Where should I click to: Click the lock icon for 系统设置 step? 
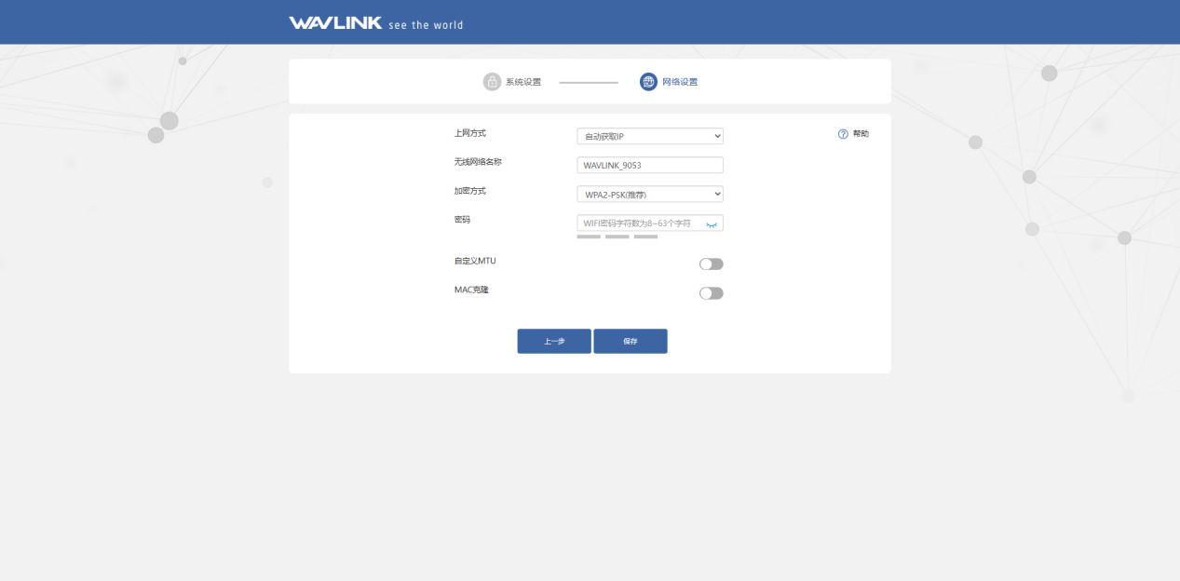tap(492, 82)
